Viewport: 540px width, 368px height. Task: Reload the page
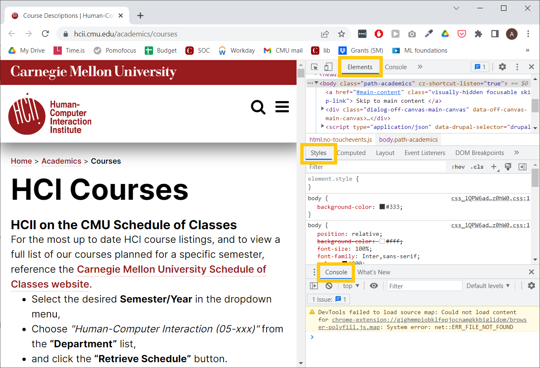tap(46, 34)
